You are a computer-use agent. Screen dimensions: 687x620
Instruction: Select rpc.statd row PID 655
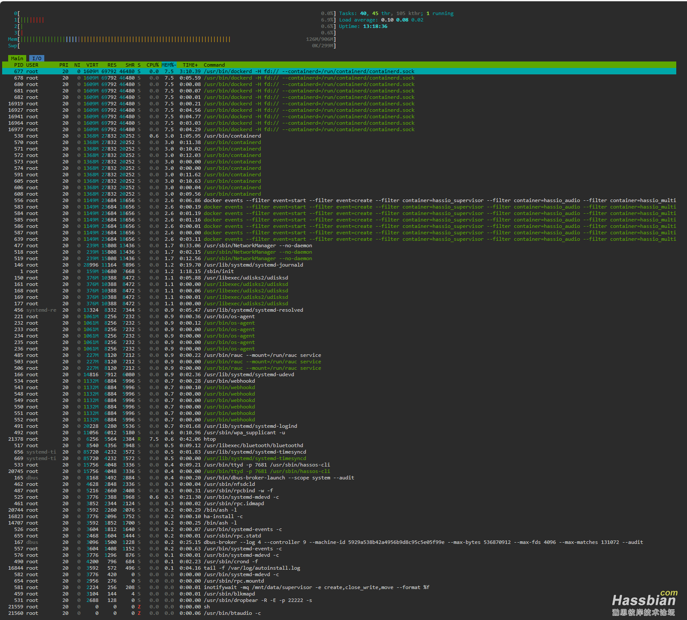tap(339, 536)
